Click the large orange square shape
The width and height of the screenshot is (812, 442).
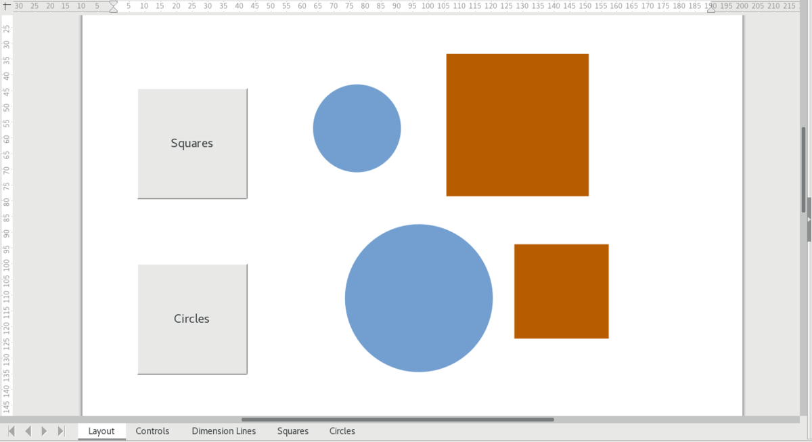pyautogui.click(x=517, y=125)
